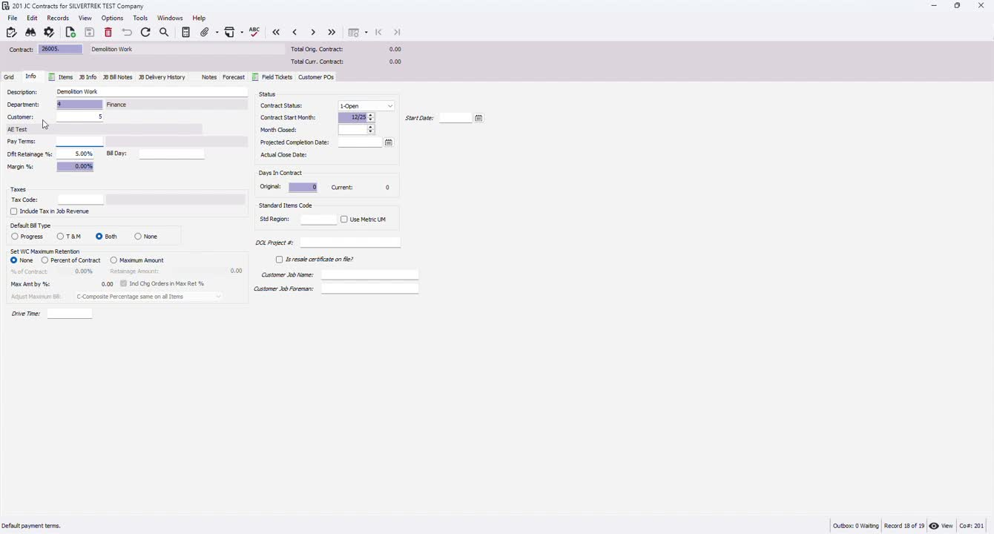Click the paperclip attachments icon
994x534 pixels.
(205, 33)
